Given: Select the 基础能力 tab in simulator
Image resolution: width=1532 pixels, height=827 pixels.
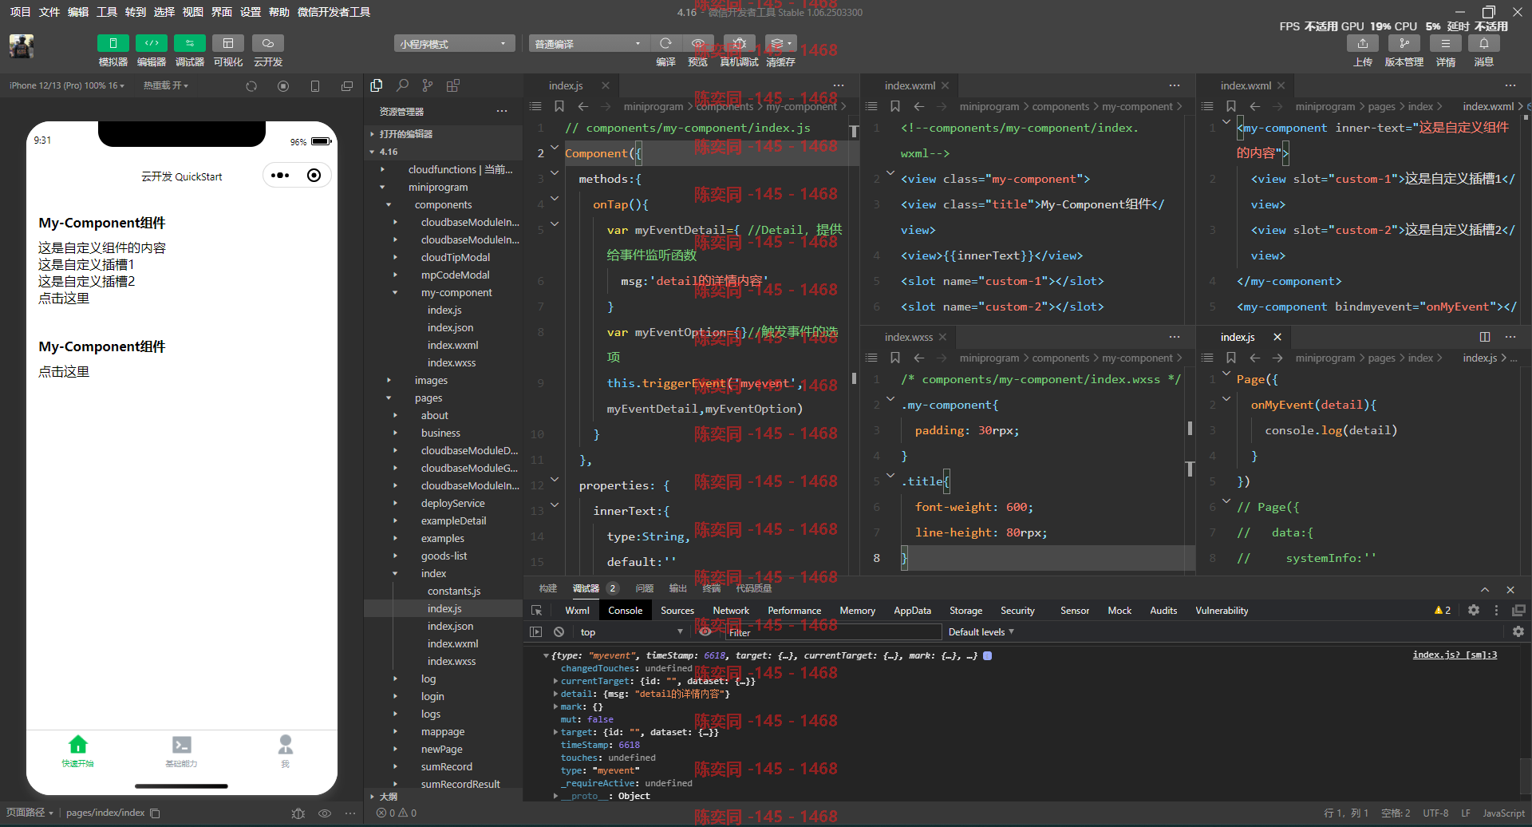Looking at the screenshot, I should (x=182, y=751).
